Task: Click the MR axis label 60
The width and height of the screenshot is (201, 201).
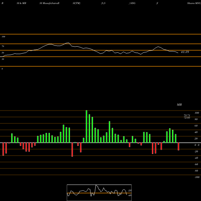Action: [x=196, y=126]
